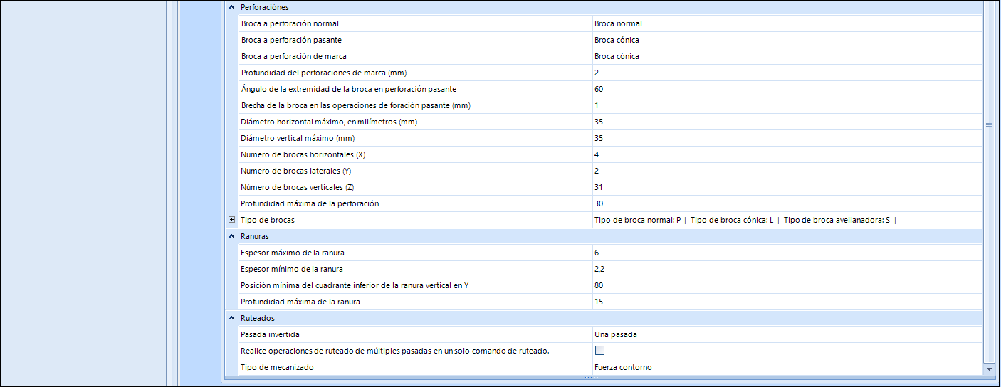The width and height of the screenshot is (1001, 387).
Task: Select 'Numero de brocas horizontales (X)' label
Action: (x=303, y=154)
